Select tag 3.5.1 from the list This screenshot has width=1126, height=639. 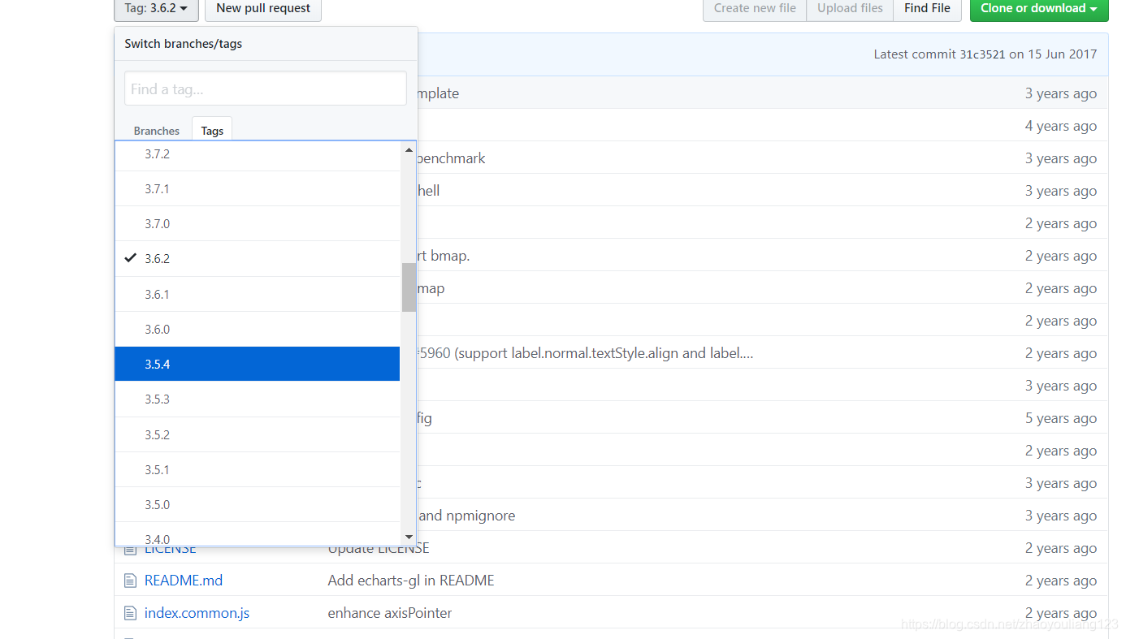click(258, 469)
